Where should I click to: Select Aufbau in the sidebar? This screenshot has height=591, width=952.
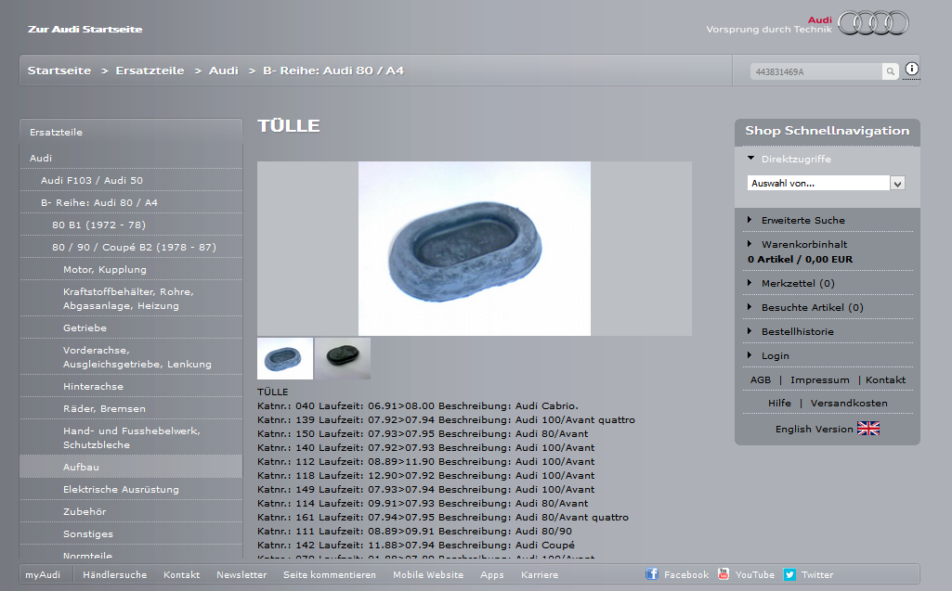click(x=81, y=467)
